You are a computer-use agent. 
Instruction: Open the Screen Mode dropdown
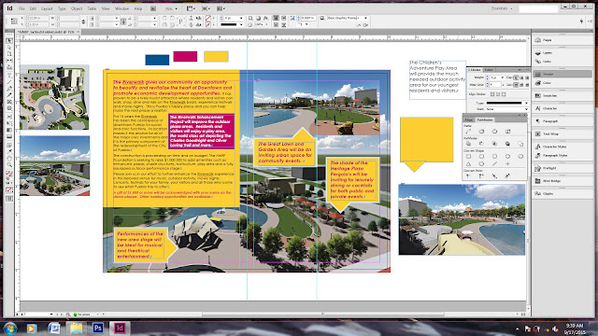(206, 8)
